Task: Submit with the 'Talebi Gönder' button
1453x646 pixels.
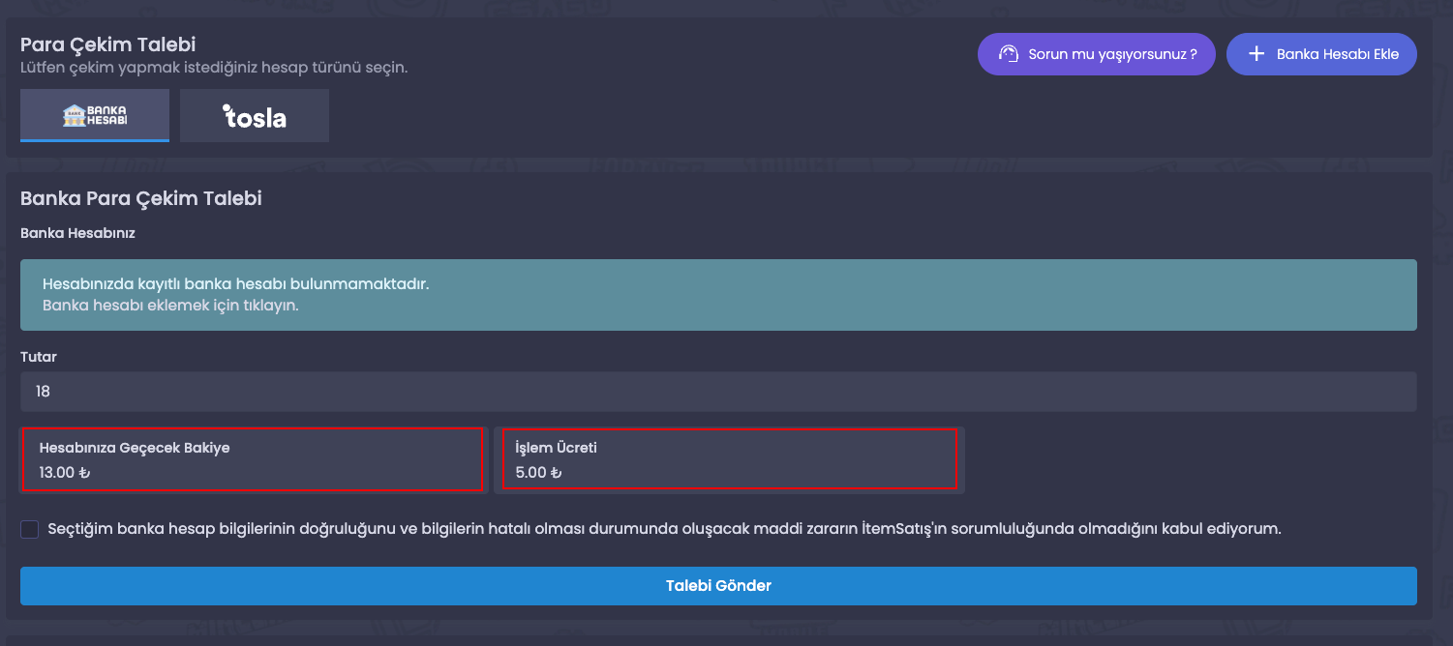Action: pyautogui.click(x=718, y=586)
